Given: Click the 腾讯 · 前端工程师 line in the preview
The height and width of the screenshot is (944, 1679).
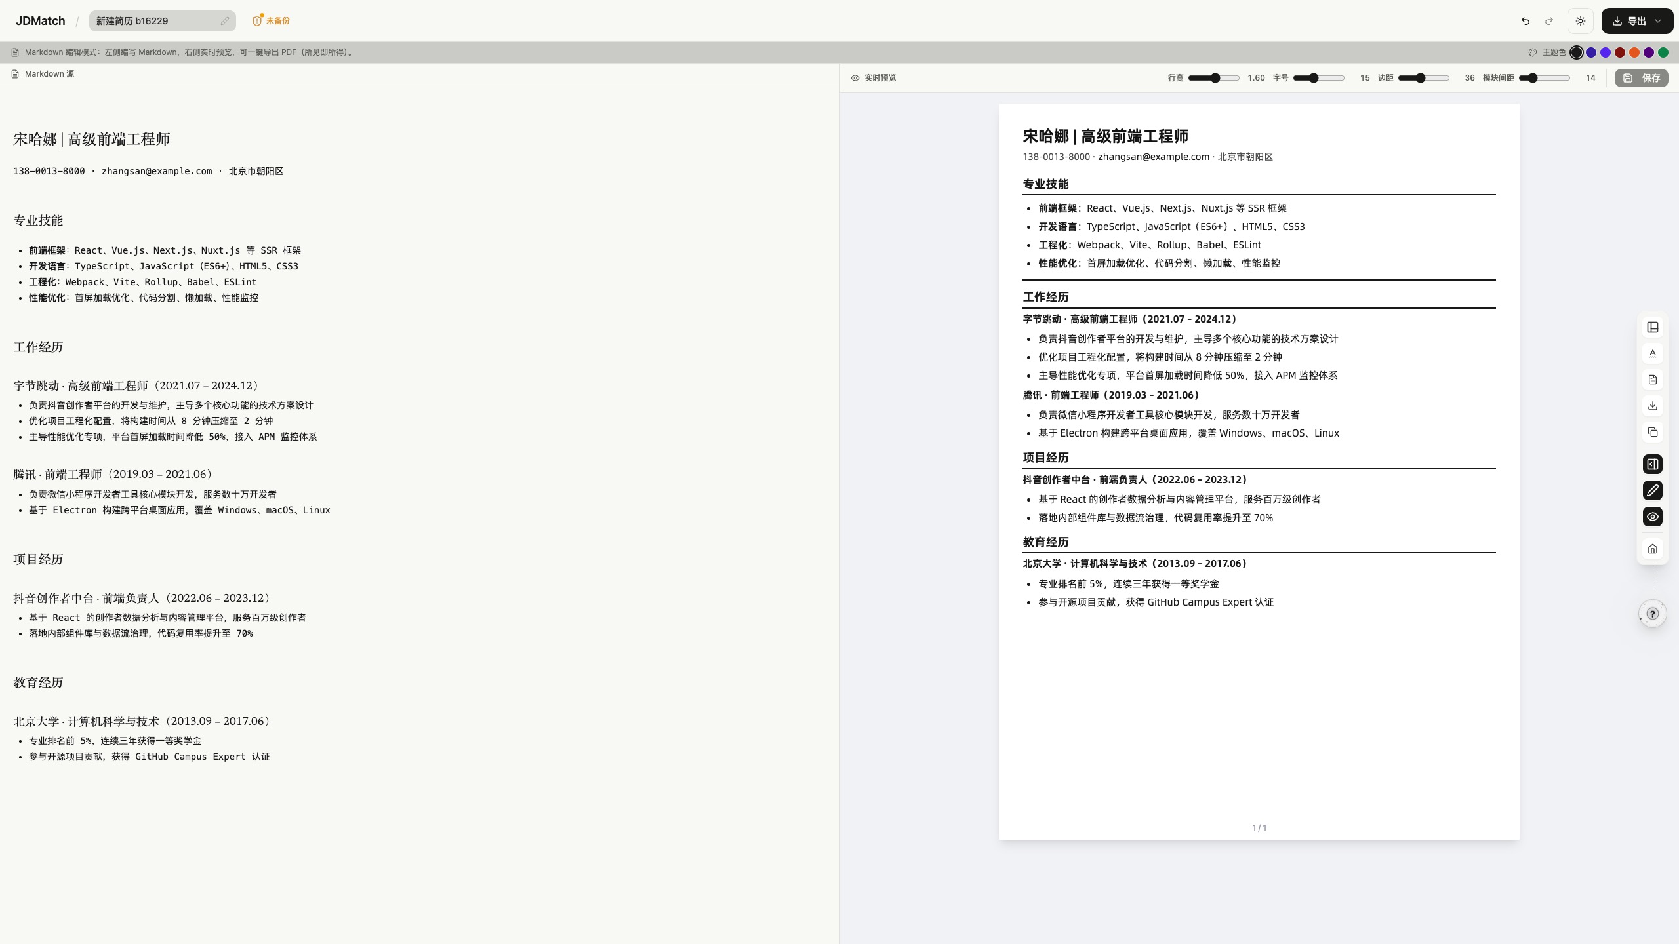Looking at the screenshot, I should tap(1112, 395).
